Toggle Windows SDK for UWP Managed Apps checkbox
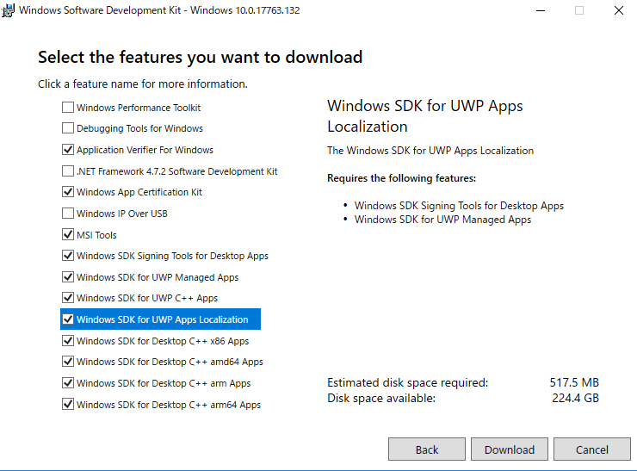 pos(68,277)
